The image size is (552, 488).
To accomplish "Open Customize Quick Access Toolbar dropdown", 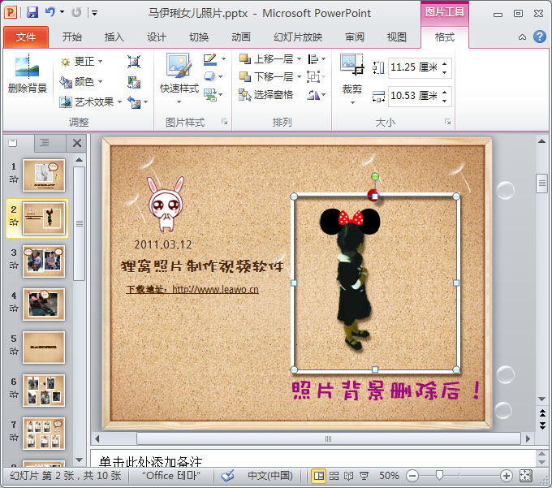I will pos(95,13).
